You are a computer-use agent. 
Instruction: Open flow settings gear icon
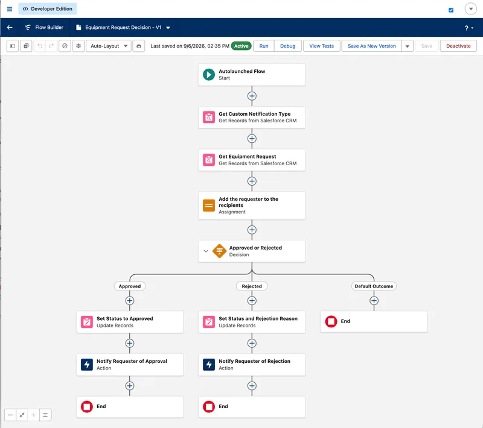click(78, 46)
